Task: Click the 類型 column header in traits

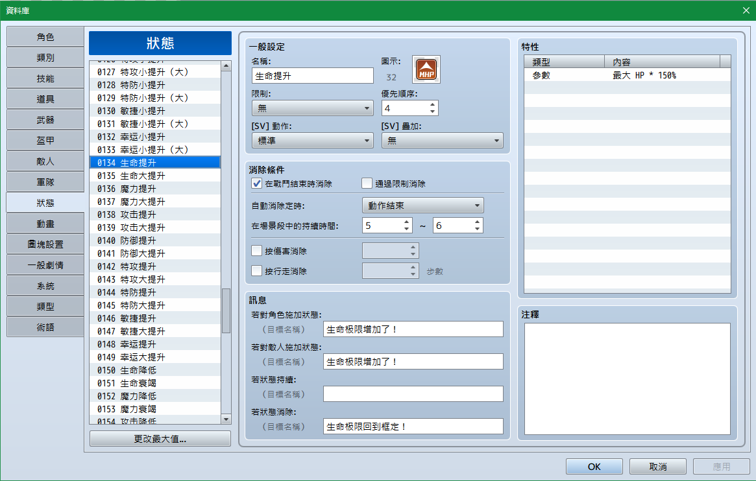Action: click(x=565, y=62)
